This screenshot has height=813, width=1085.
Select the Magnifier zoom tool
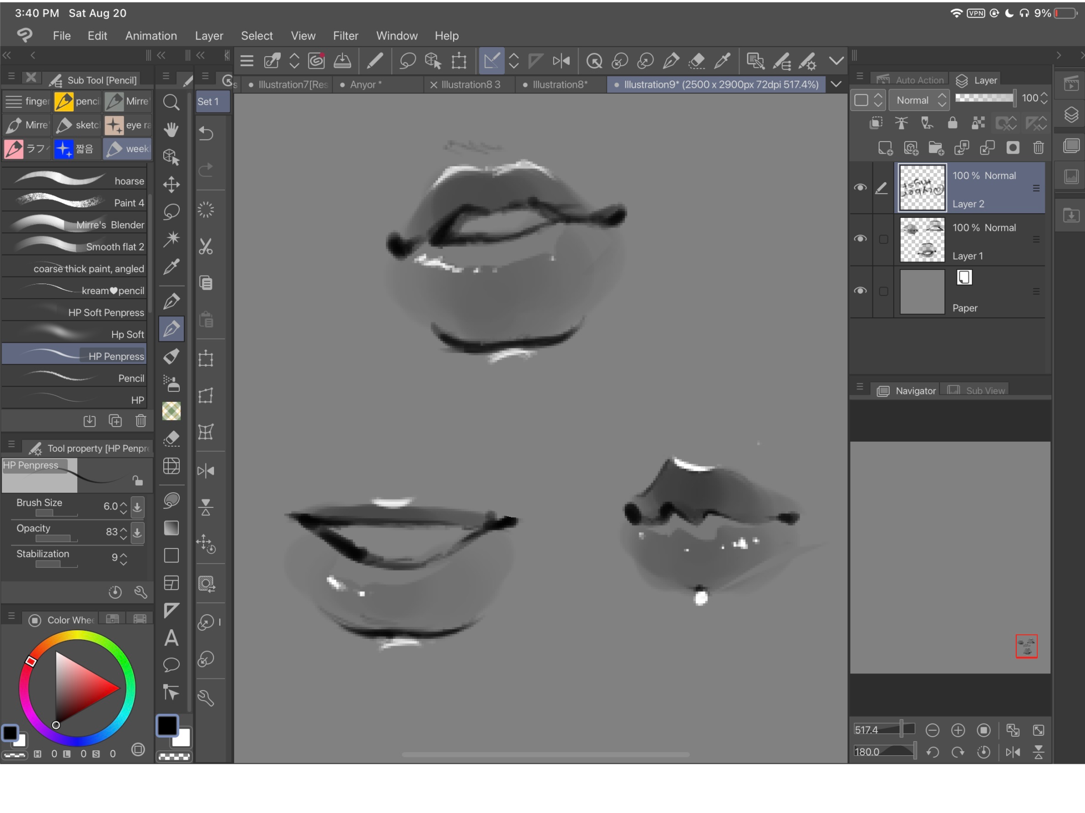[171, 102]
